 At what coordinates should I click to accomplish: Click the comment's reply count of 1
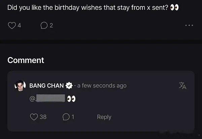click(x=73, y=117)
